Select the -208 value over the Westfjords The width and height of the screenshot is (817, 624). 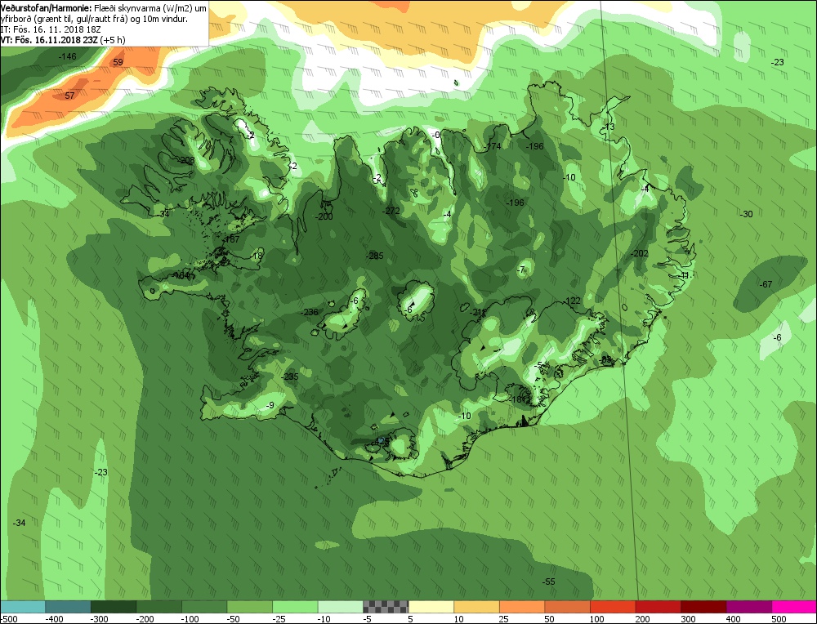pos(185,160)
